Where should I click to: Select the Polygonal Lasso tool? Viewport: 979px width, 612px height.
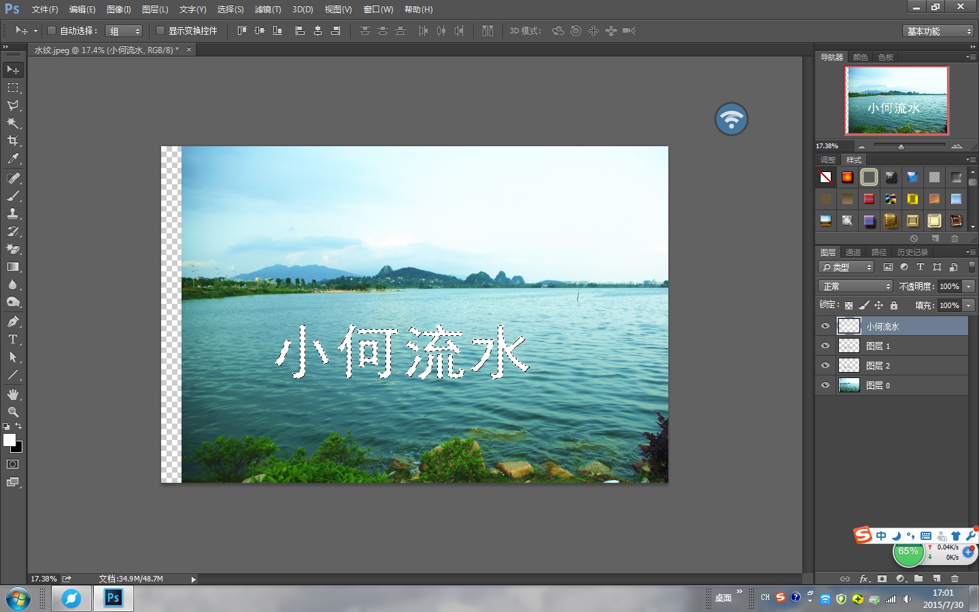13,105
